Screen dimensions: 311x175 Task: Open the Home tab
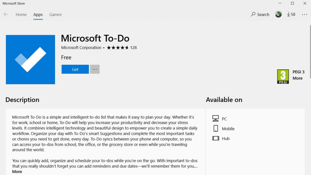pos(21,15)
